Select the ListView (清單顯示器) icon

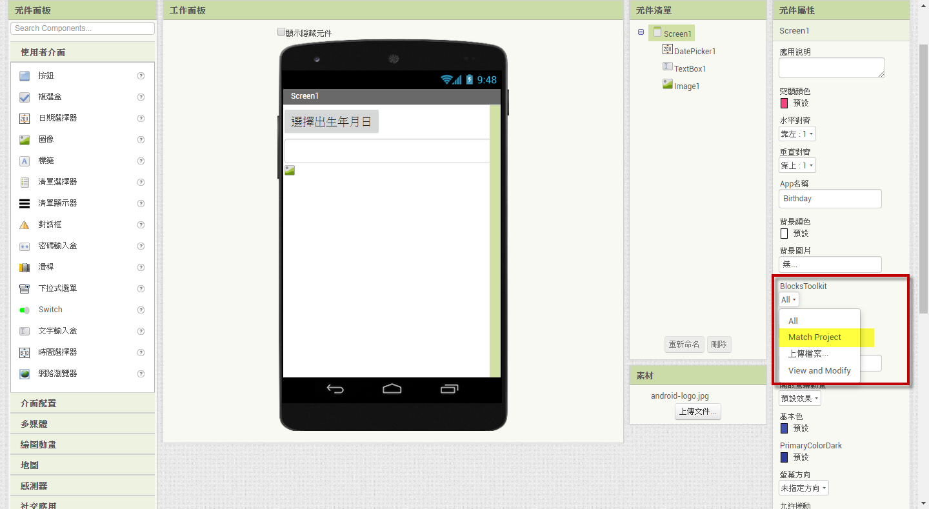click(x=25, y=204)
